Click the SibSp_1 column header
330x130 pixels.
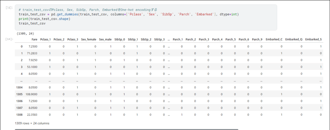coord(133,40)
